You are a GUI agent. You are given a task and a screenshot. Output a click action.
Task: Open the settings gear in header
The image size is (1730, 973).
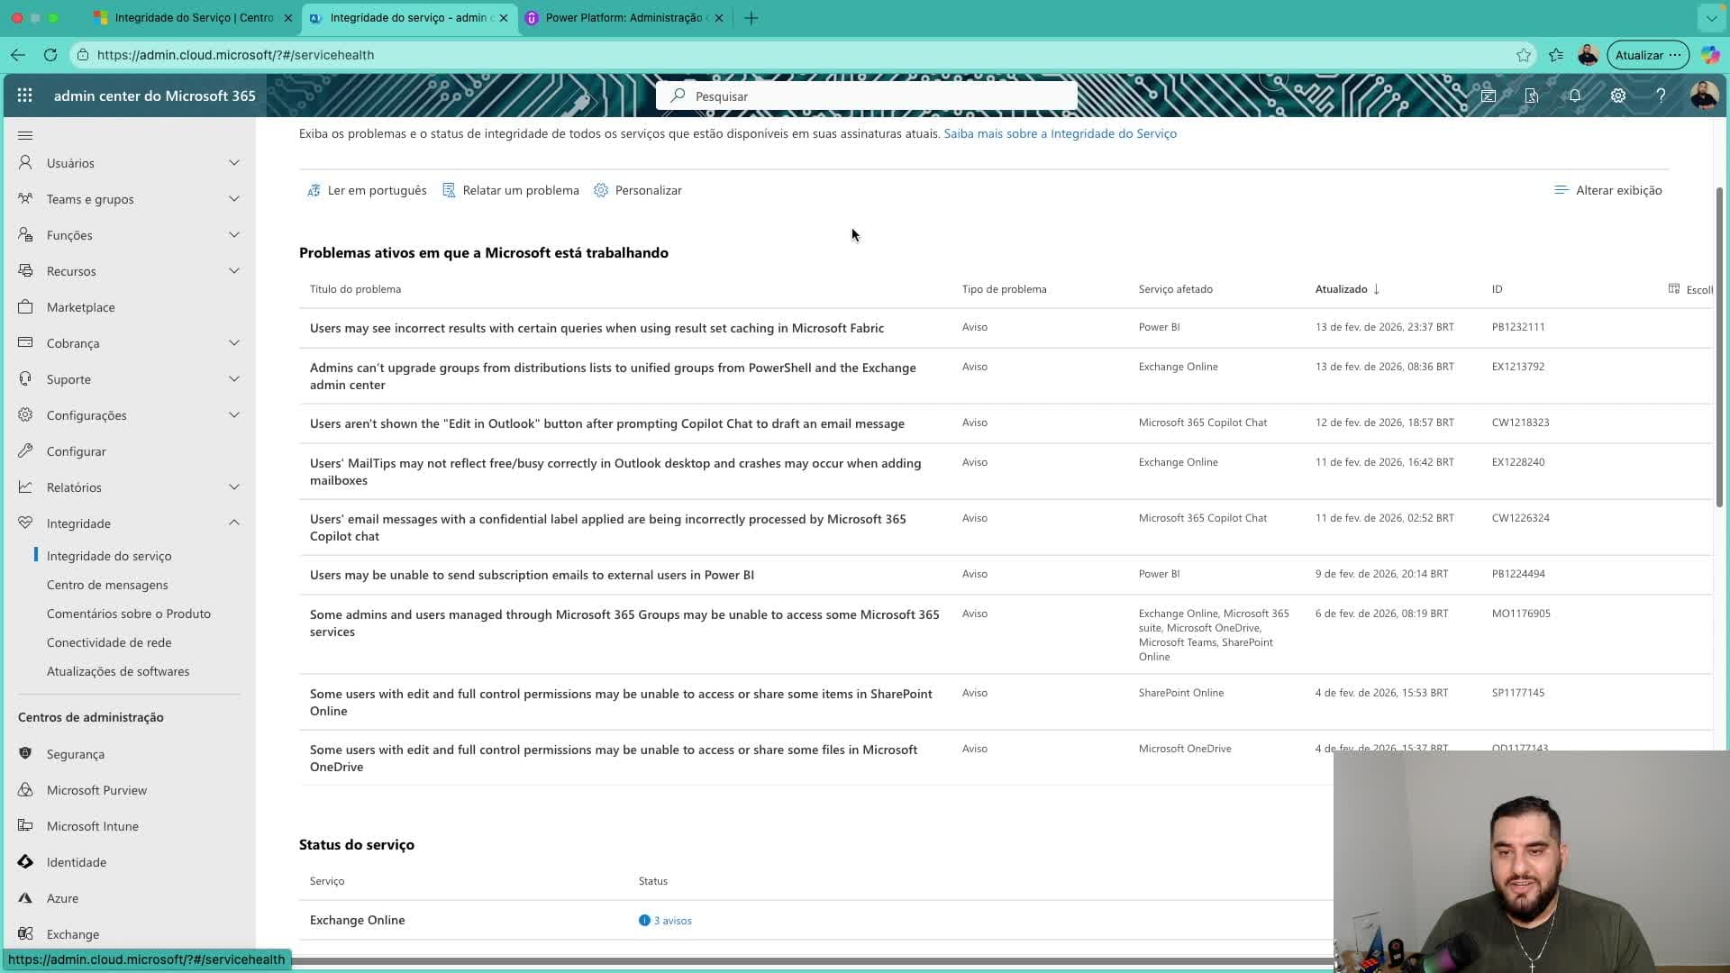(x=1618, y=95)
